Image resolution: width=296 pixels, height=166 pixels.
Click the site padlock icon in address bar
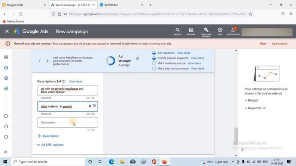(x=59, y=14)
